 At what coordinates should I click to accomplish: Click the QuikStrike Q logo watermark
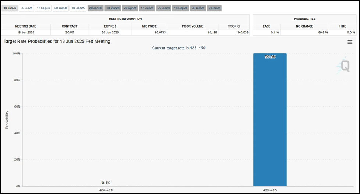[x=344, y=66]
